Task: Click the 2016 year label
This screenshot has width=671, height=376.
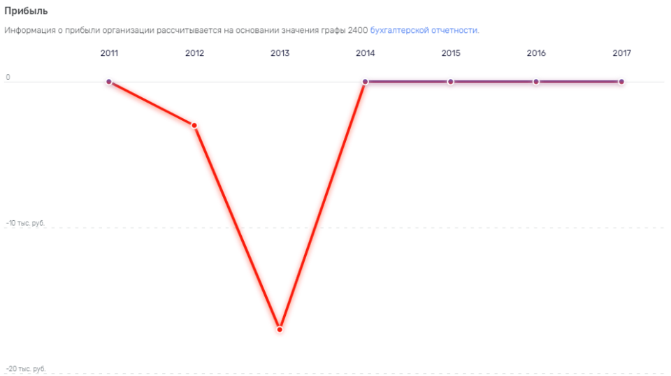Action: 536,53
